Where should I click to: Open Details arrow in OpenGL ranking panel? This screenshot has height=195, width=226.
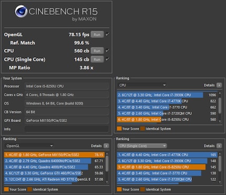106,146
